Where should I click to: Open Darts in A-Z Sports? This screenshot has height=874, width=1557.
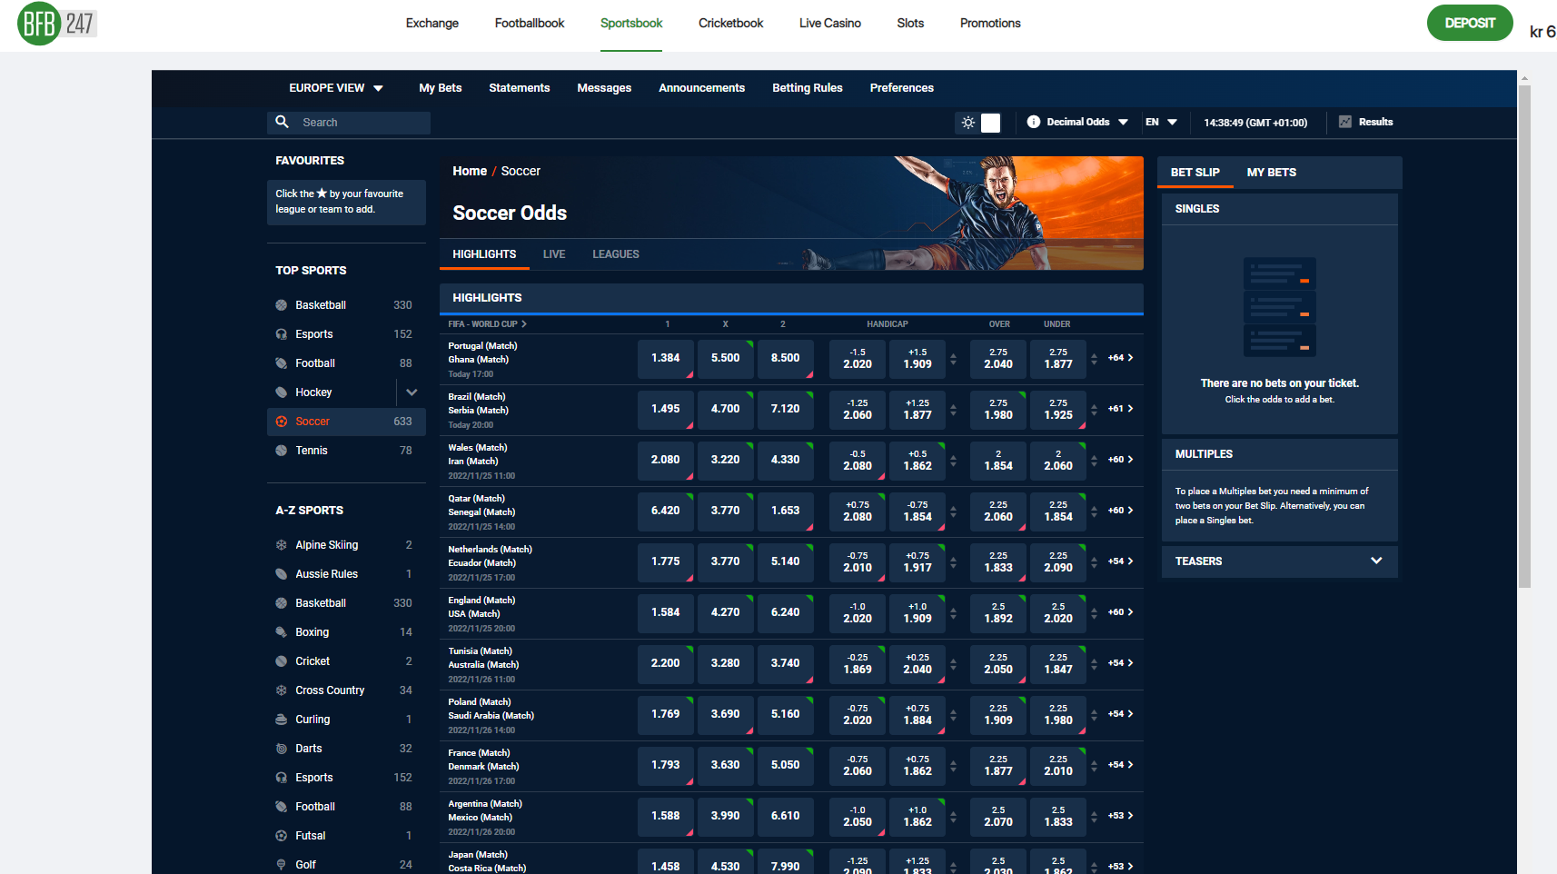(x=308, y=749)
